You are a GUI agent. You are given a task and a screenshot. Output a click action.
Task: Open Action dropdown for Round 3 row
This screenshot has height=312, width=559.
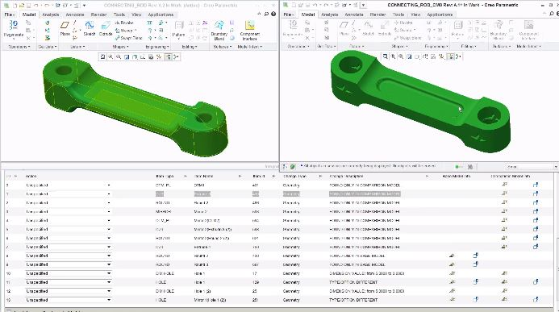point(109,264)
